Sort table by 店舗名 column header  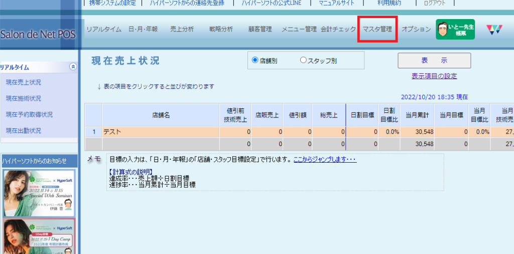click(x=161, y=115)
